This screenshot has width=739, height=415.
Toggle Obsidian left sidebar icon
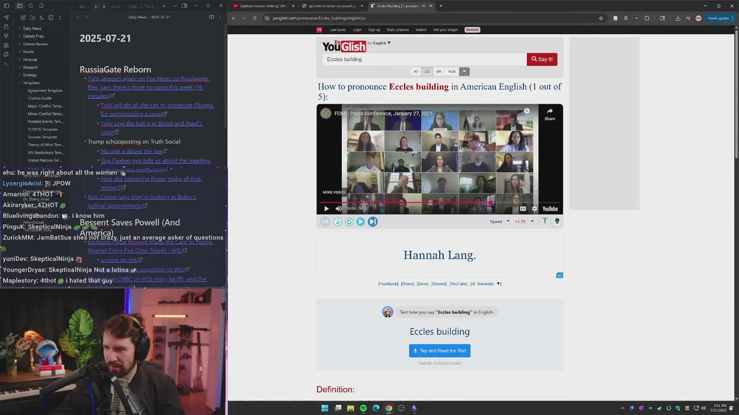[x=6, y=6]
